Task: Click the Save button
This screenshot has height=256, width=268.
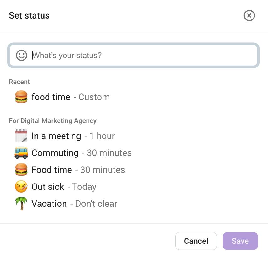Action: 240,241
